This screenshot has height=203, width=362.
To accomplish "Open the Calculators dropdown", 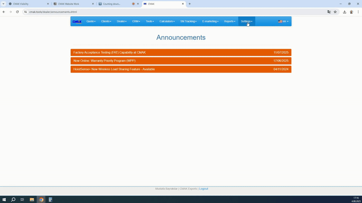I will coord(167,21).
